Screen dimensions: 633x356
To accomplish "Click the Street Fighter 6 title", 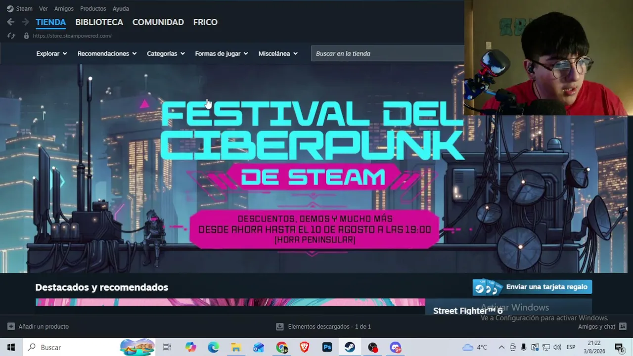I will pyautogui.click(x=468, y=311).
